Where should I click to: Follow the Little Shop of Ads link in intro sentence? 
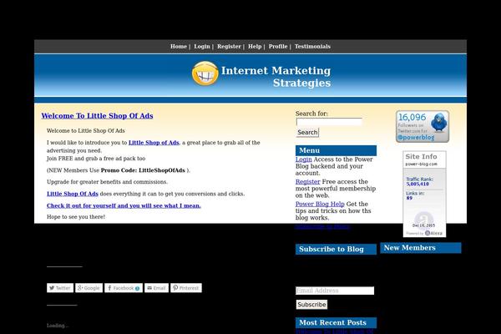[x=154, y=143]
